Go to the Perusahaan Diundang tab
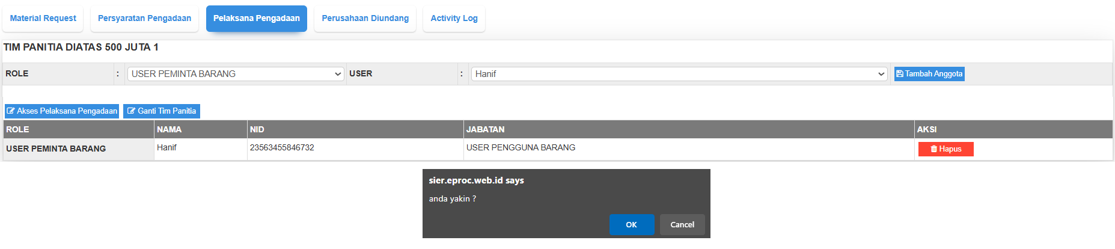The width and height of the screenshot is (1115, 249). [x=365, y=19]
